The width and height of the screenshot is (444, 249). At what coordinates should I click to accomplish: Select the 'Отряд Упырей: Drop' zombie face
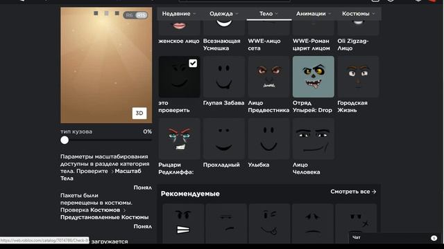click(x=314, y=77)
